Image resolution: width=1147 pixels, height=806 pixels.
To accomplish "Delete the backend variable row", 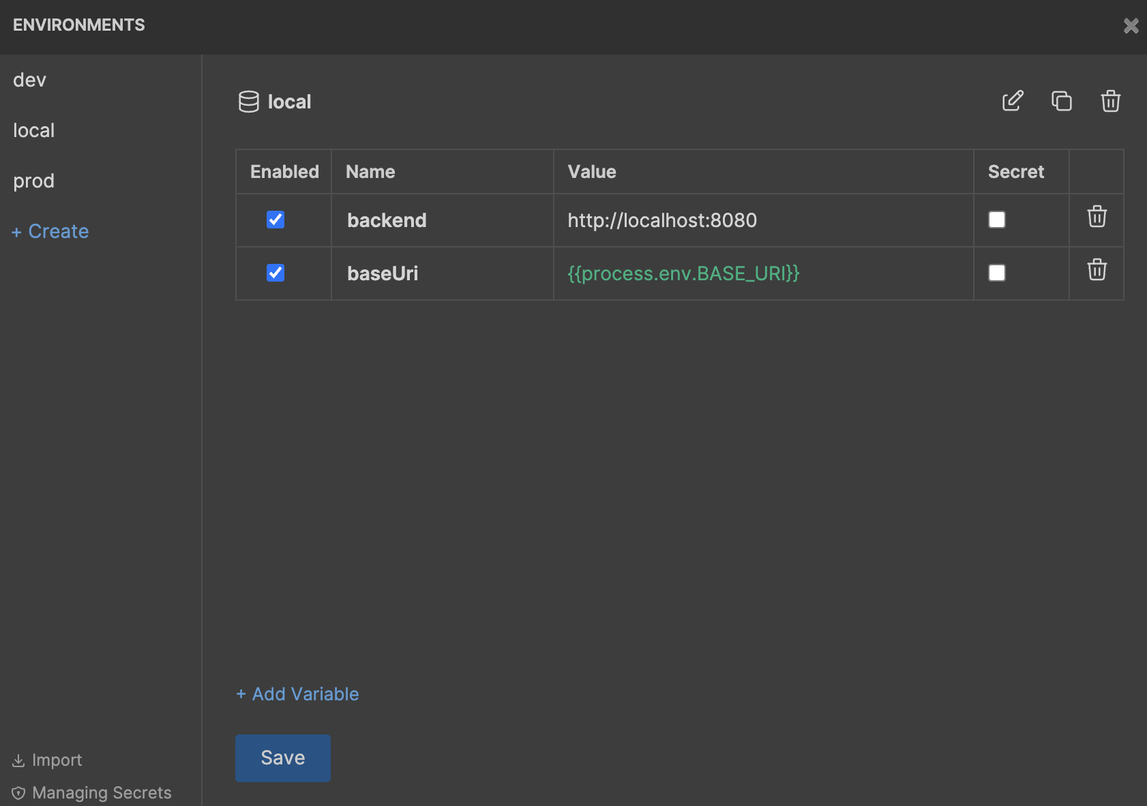I will pos(1097,217).
